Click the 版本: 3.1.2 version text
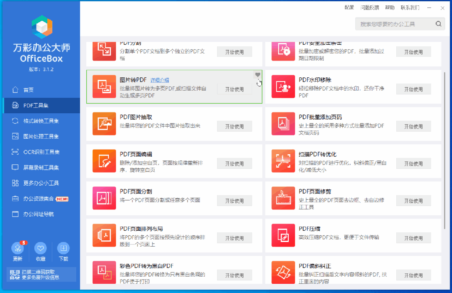452x293 pixels. tap(41, 69)
